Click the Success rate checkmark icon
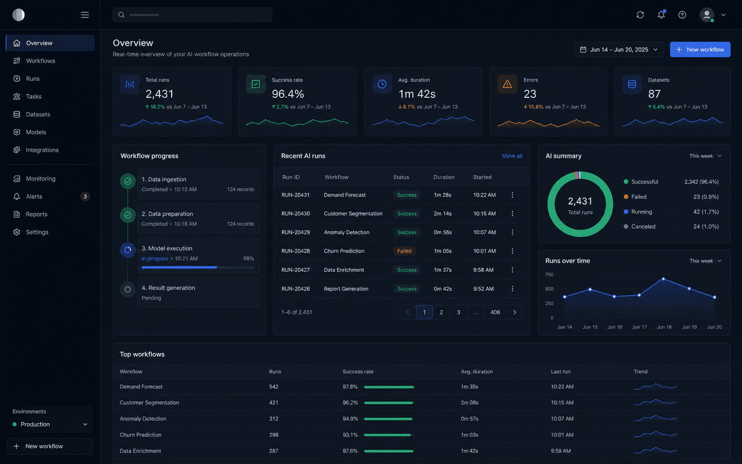The width and height of the screenshot is (742, 464). coord(256,84)
